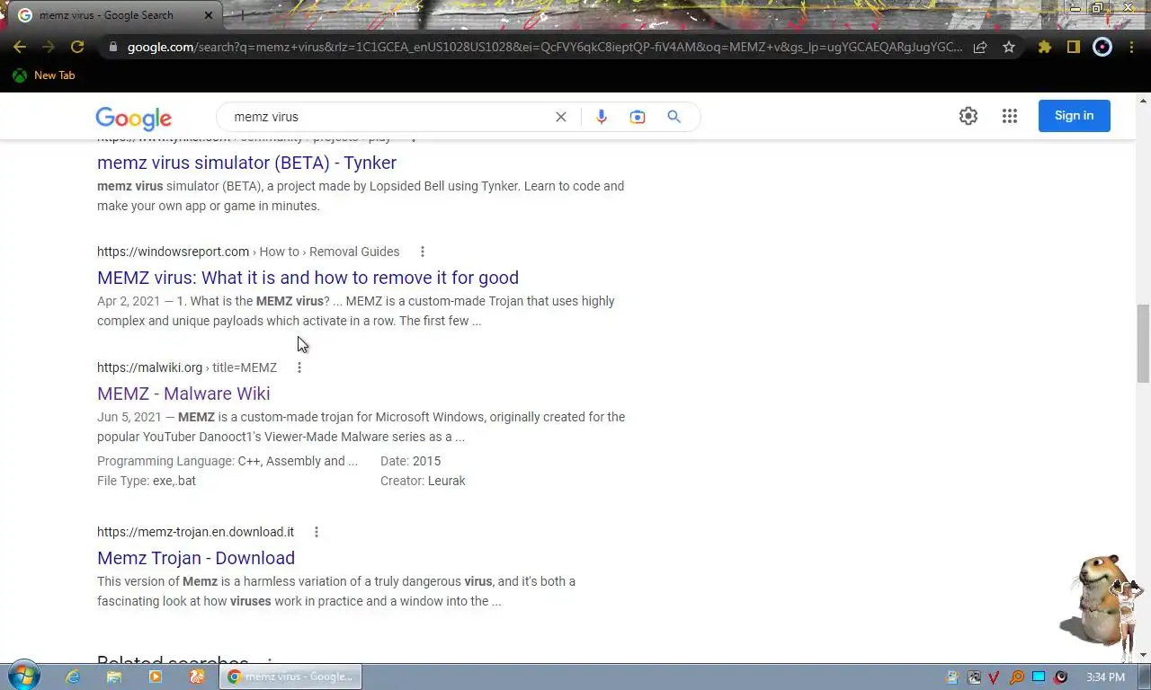Click the forward navigation arrow
The image size is (1151, 690).
(49, 47)
